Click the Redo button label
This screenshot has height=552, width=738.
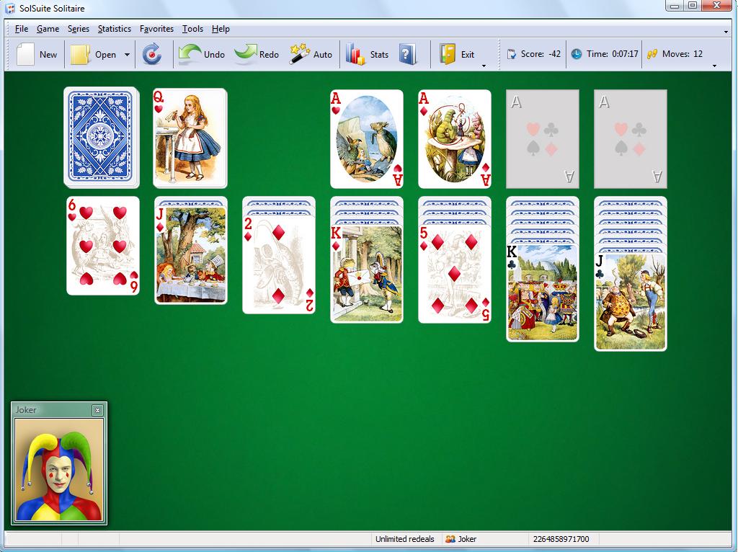(x=269, y=55)
